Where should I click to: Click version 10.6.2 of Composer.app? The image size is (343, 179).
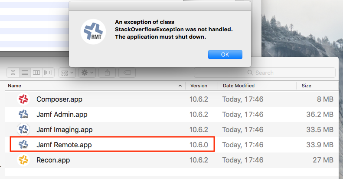199,99
